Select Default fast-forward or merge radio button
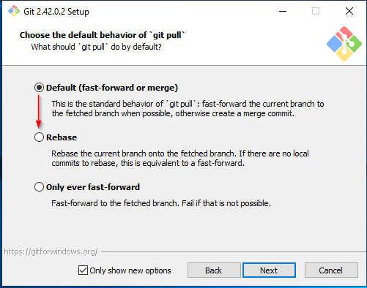 39,88
